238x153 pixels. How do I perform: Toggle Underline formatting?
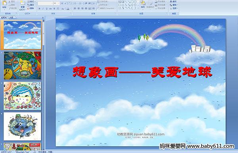click(x=46, y=9)
